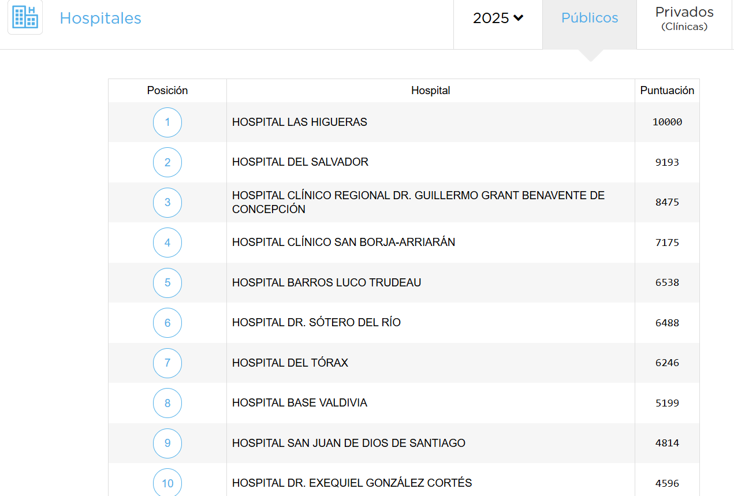Expand the 2025 year dropdown
Viewport: 734px width, 496px height.
coord(498,18)
